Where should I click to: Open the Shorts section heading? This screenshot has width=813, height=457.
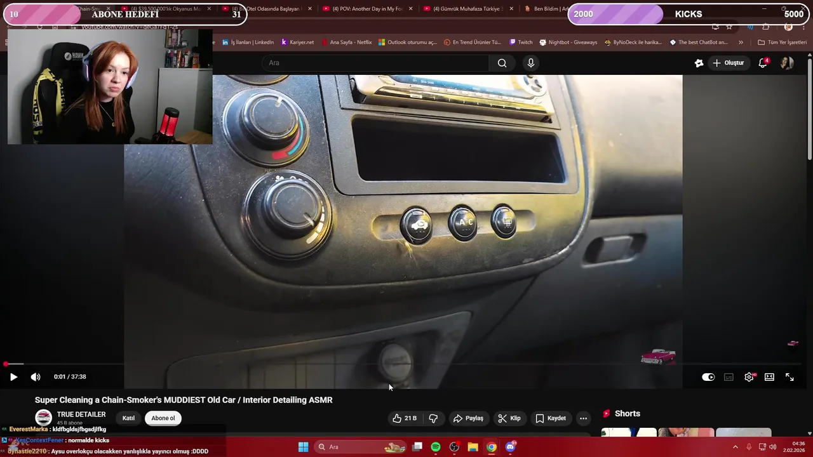pos(621,414)
